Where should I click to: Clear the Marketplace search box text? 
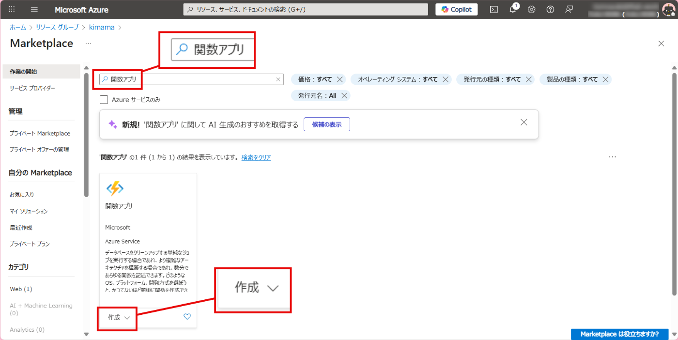click(x=278, y=79)
